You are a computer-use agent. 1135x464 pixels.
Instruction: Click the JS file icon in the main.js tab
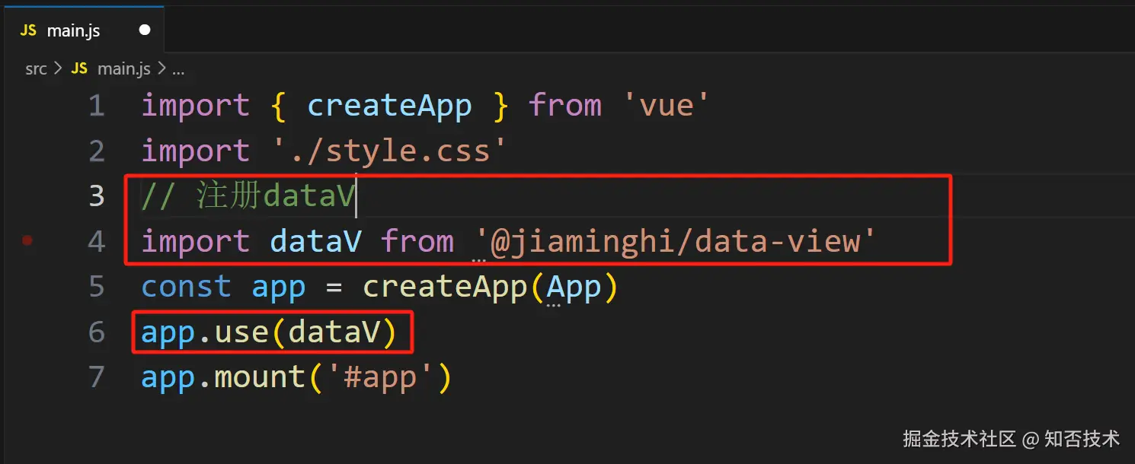(x=28, y=30)
